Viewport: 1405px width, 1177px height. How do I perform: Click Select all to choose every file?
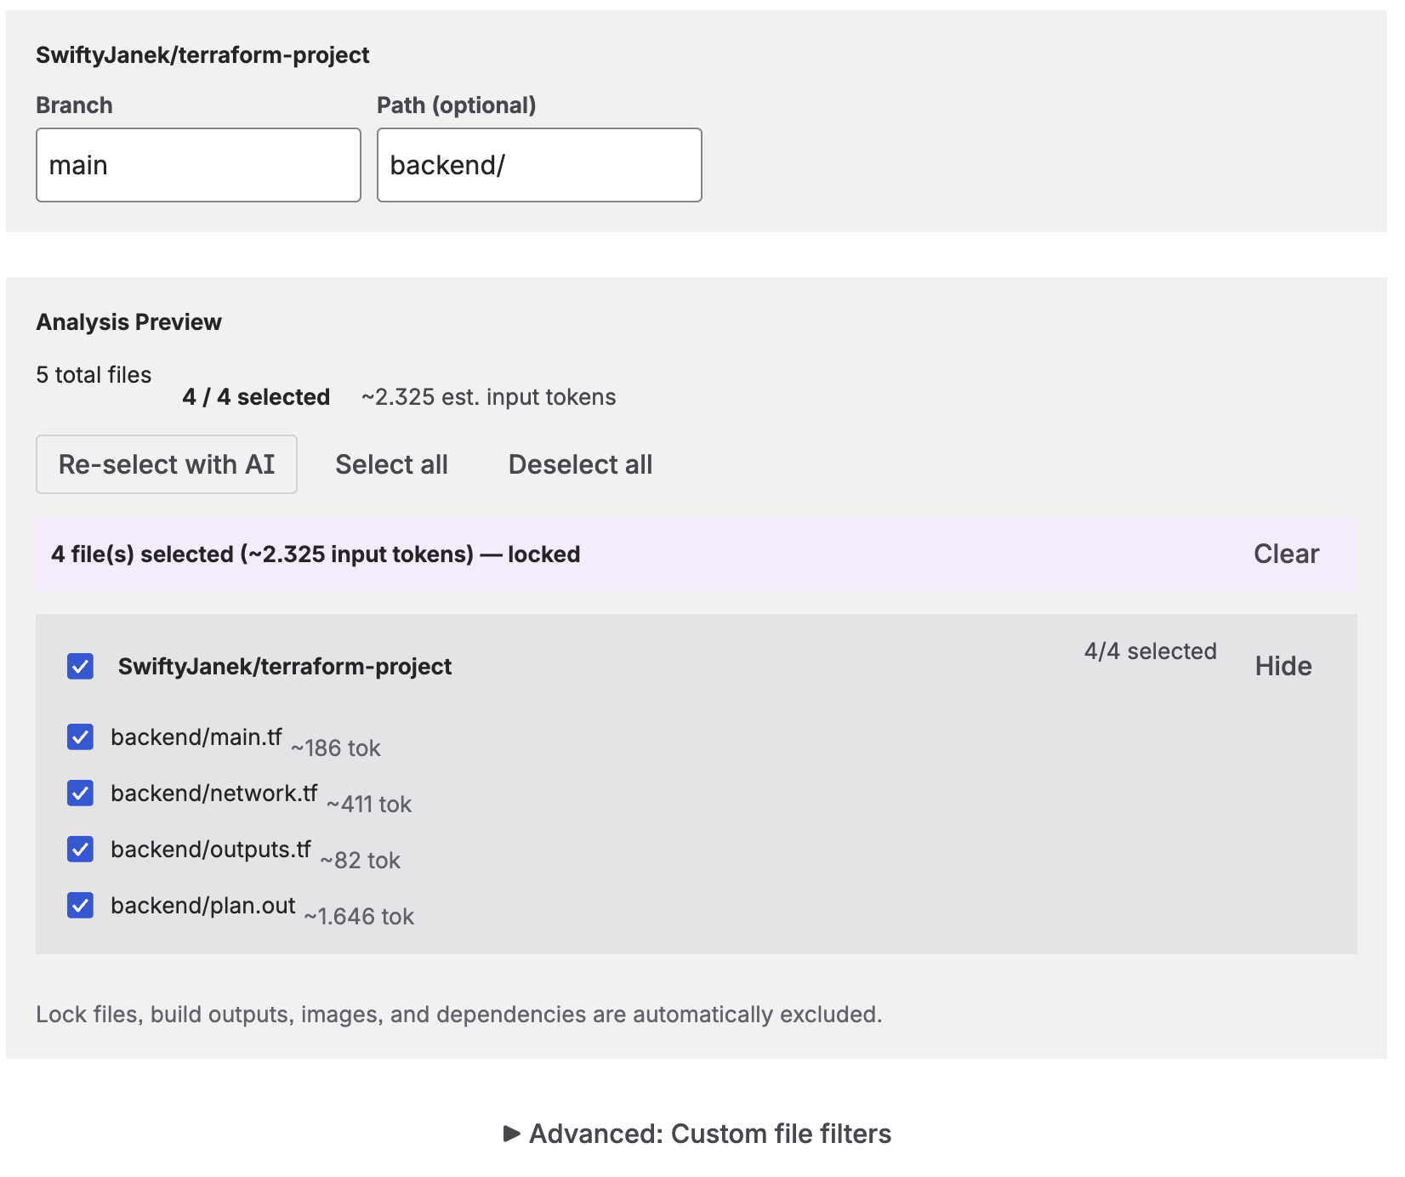point(391,463)
